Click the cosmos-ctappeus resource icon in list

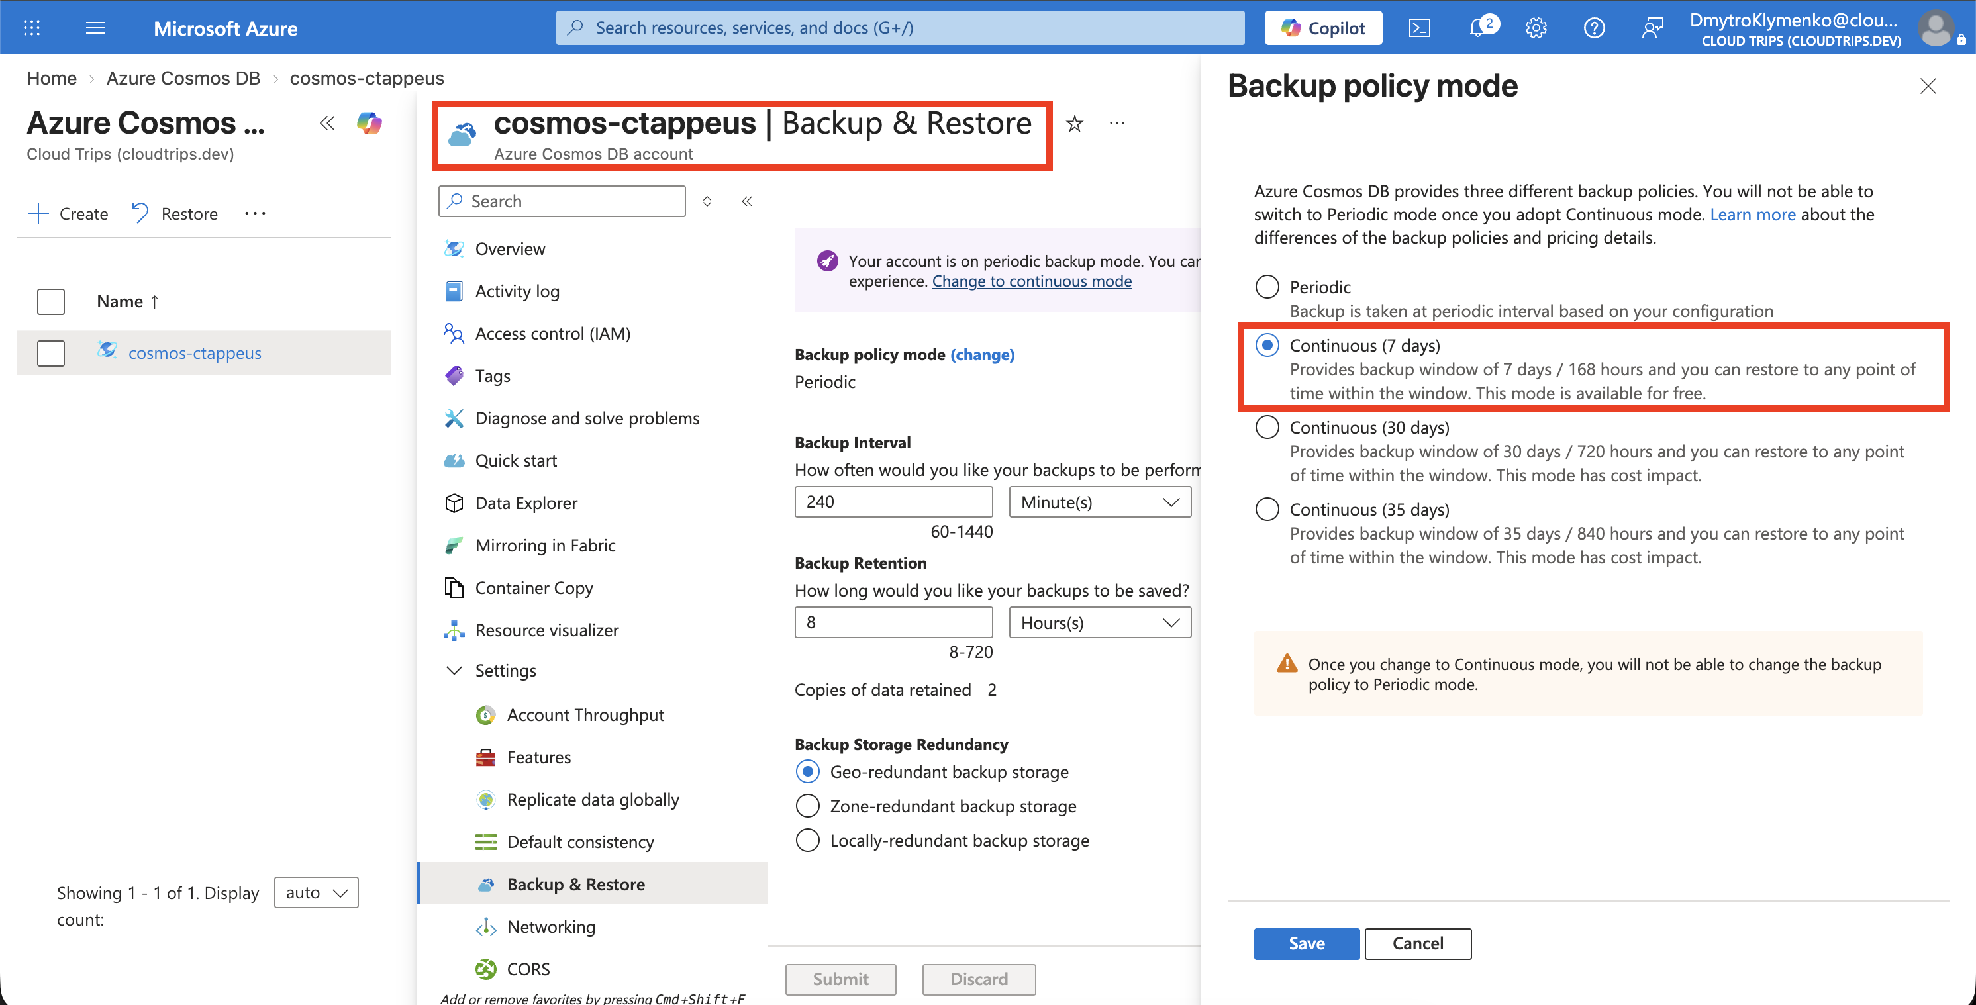click(107, 351)
